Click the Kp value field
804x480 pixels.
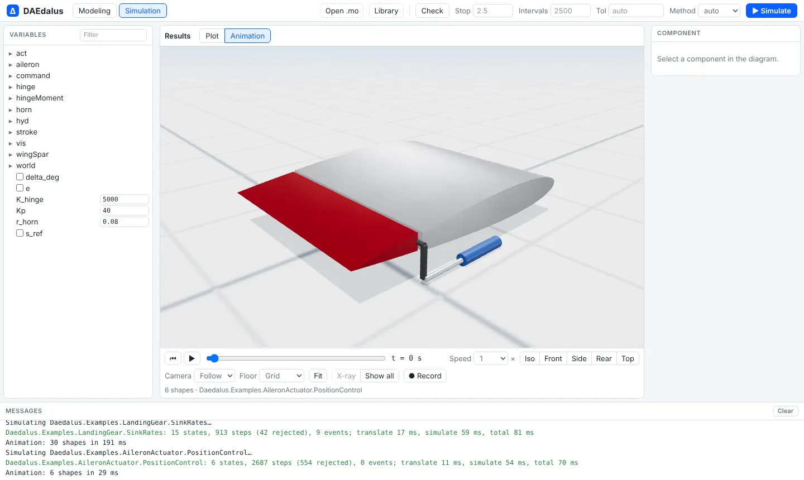tap(125, 210)
